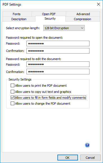Screen dimensions: 103x163
Task: Select the Security tab
Action: click(x=50, y=19)
